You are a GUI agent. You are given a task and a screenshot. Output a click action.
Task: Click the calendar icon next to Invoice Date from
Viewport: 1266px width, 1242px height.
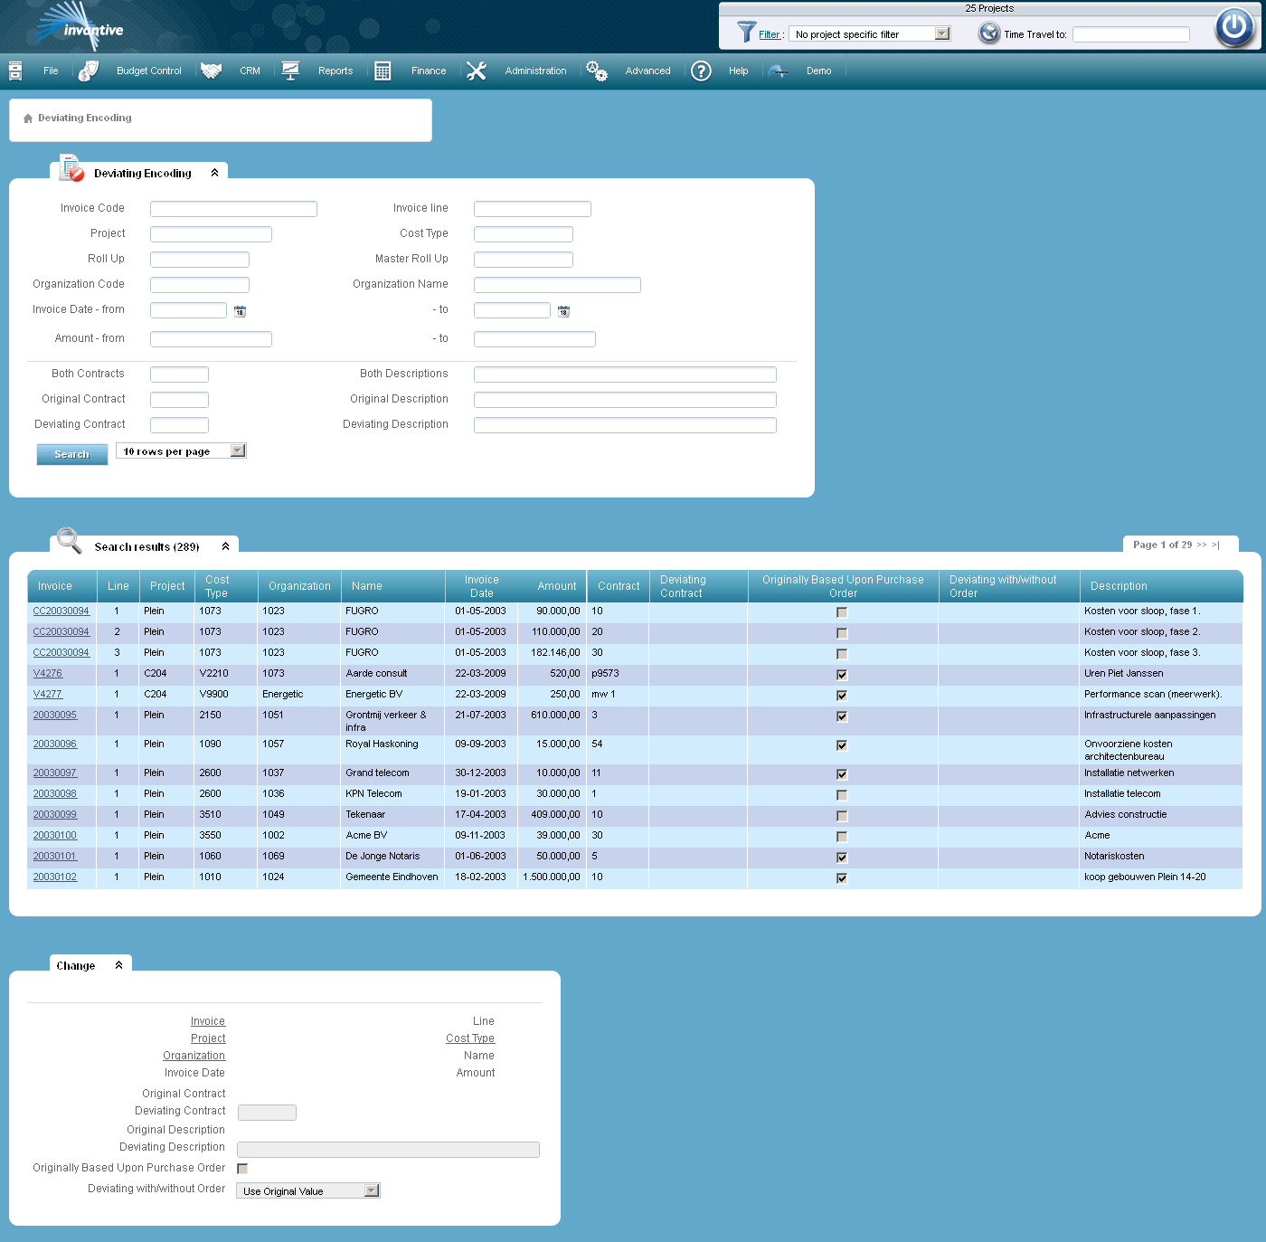pyautogui.click(x=240, y=310)
